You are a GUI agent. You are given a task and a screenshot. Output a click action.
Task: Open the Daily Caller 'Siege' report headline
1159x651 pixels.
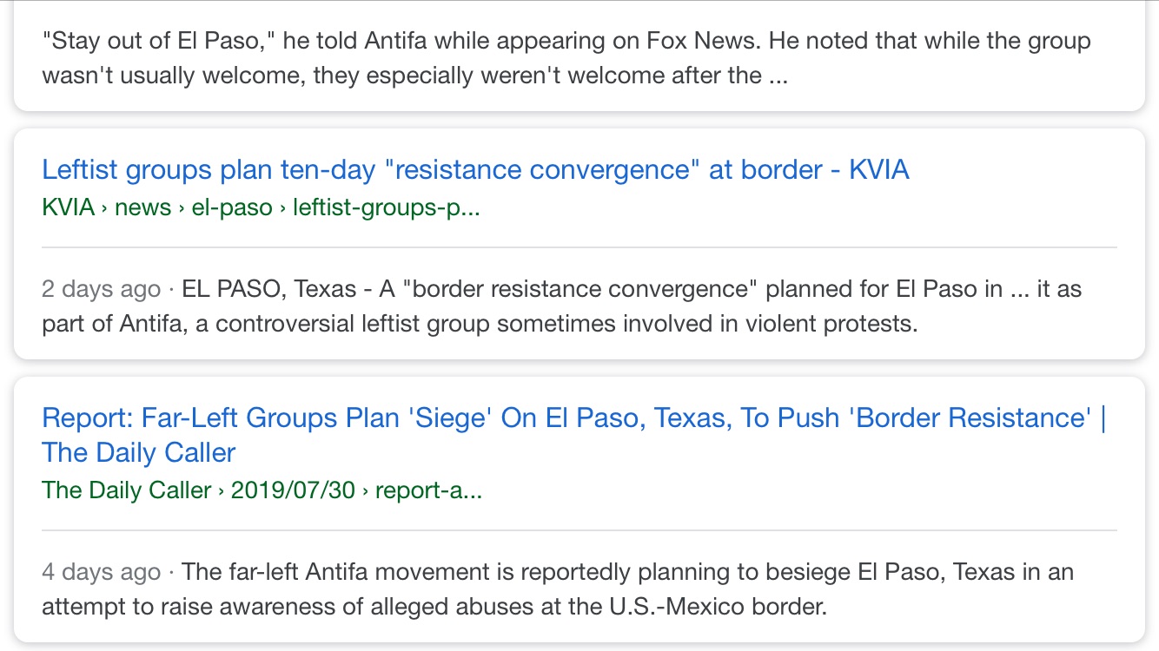pyautogui.click(x=573, y=435)
